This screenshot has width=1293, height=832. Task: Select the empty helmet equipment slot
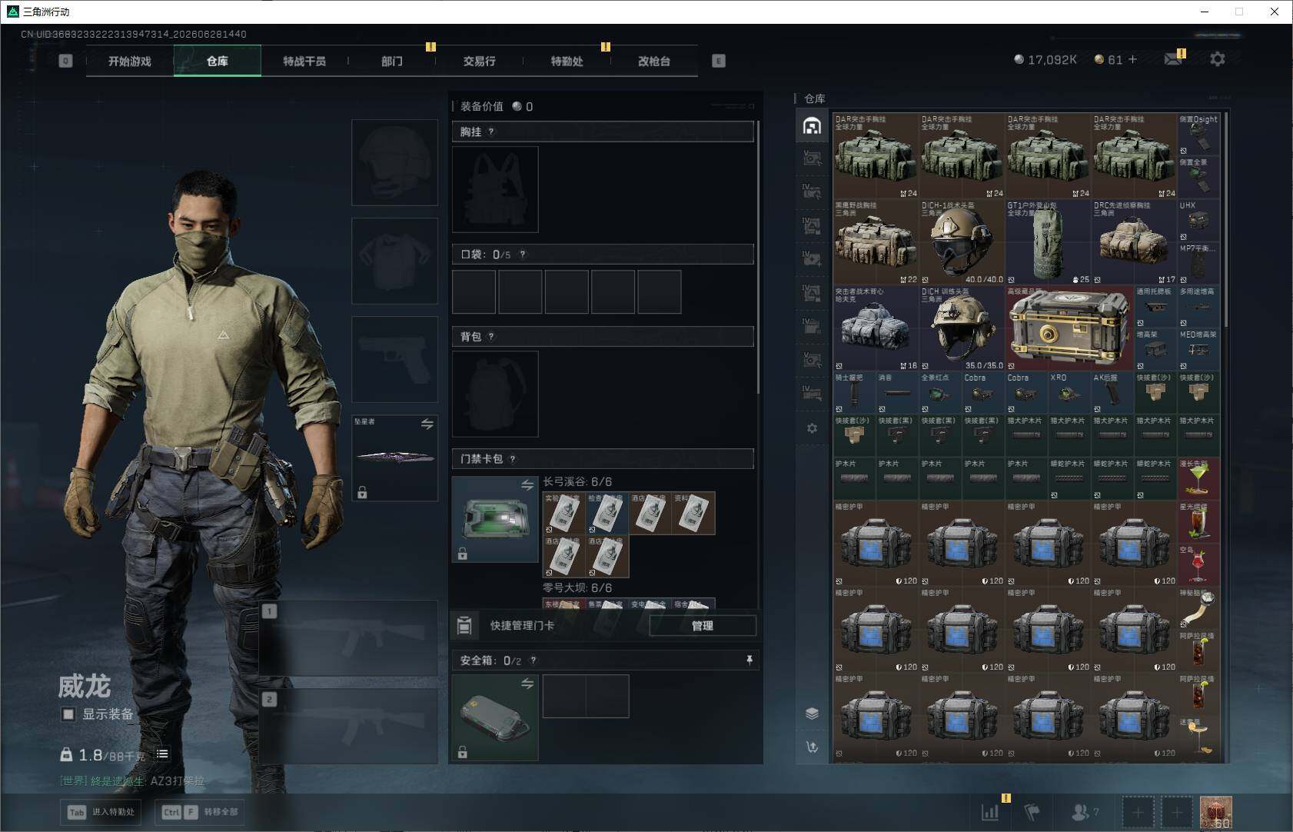pos(395,162)
